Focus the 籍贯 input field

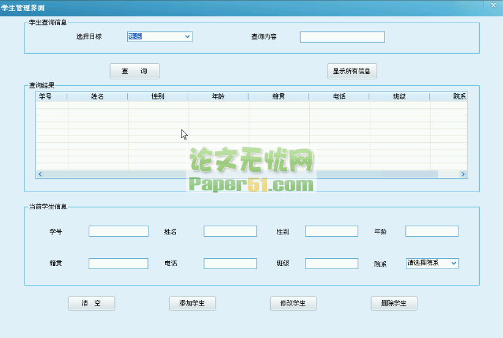point(119,264)
